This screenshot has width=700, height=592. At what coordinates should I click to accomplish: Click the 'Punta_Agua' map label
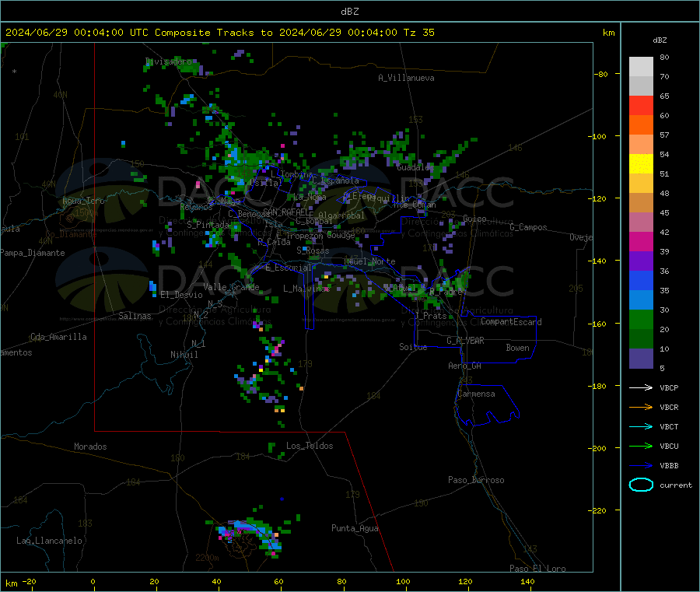(x=355, y=529)
